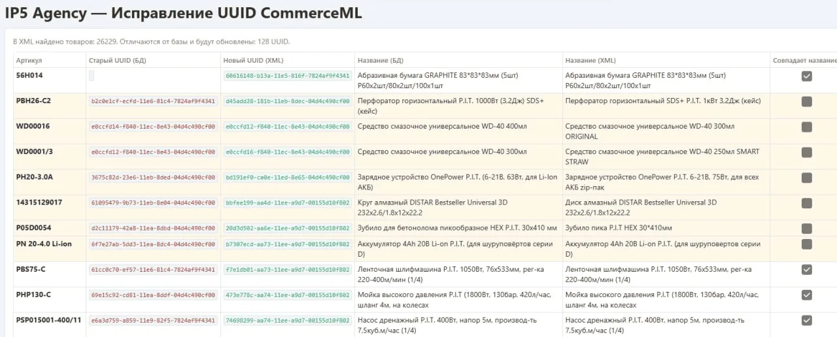Click XML name 'Зубило пика P.I.T HEX 30*410мм'

(619, 228)
